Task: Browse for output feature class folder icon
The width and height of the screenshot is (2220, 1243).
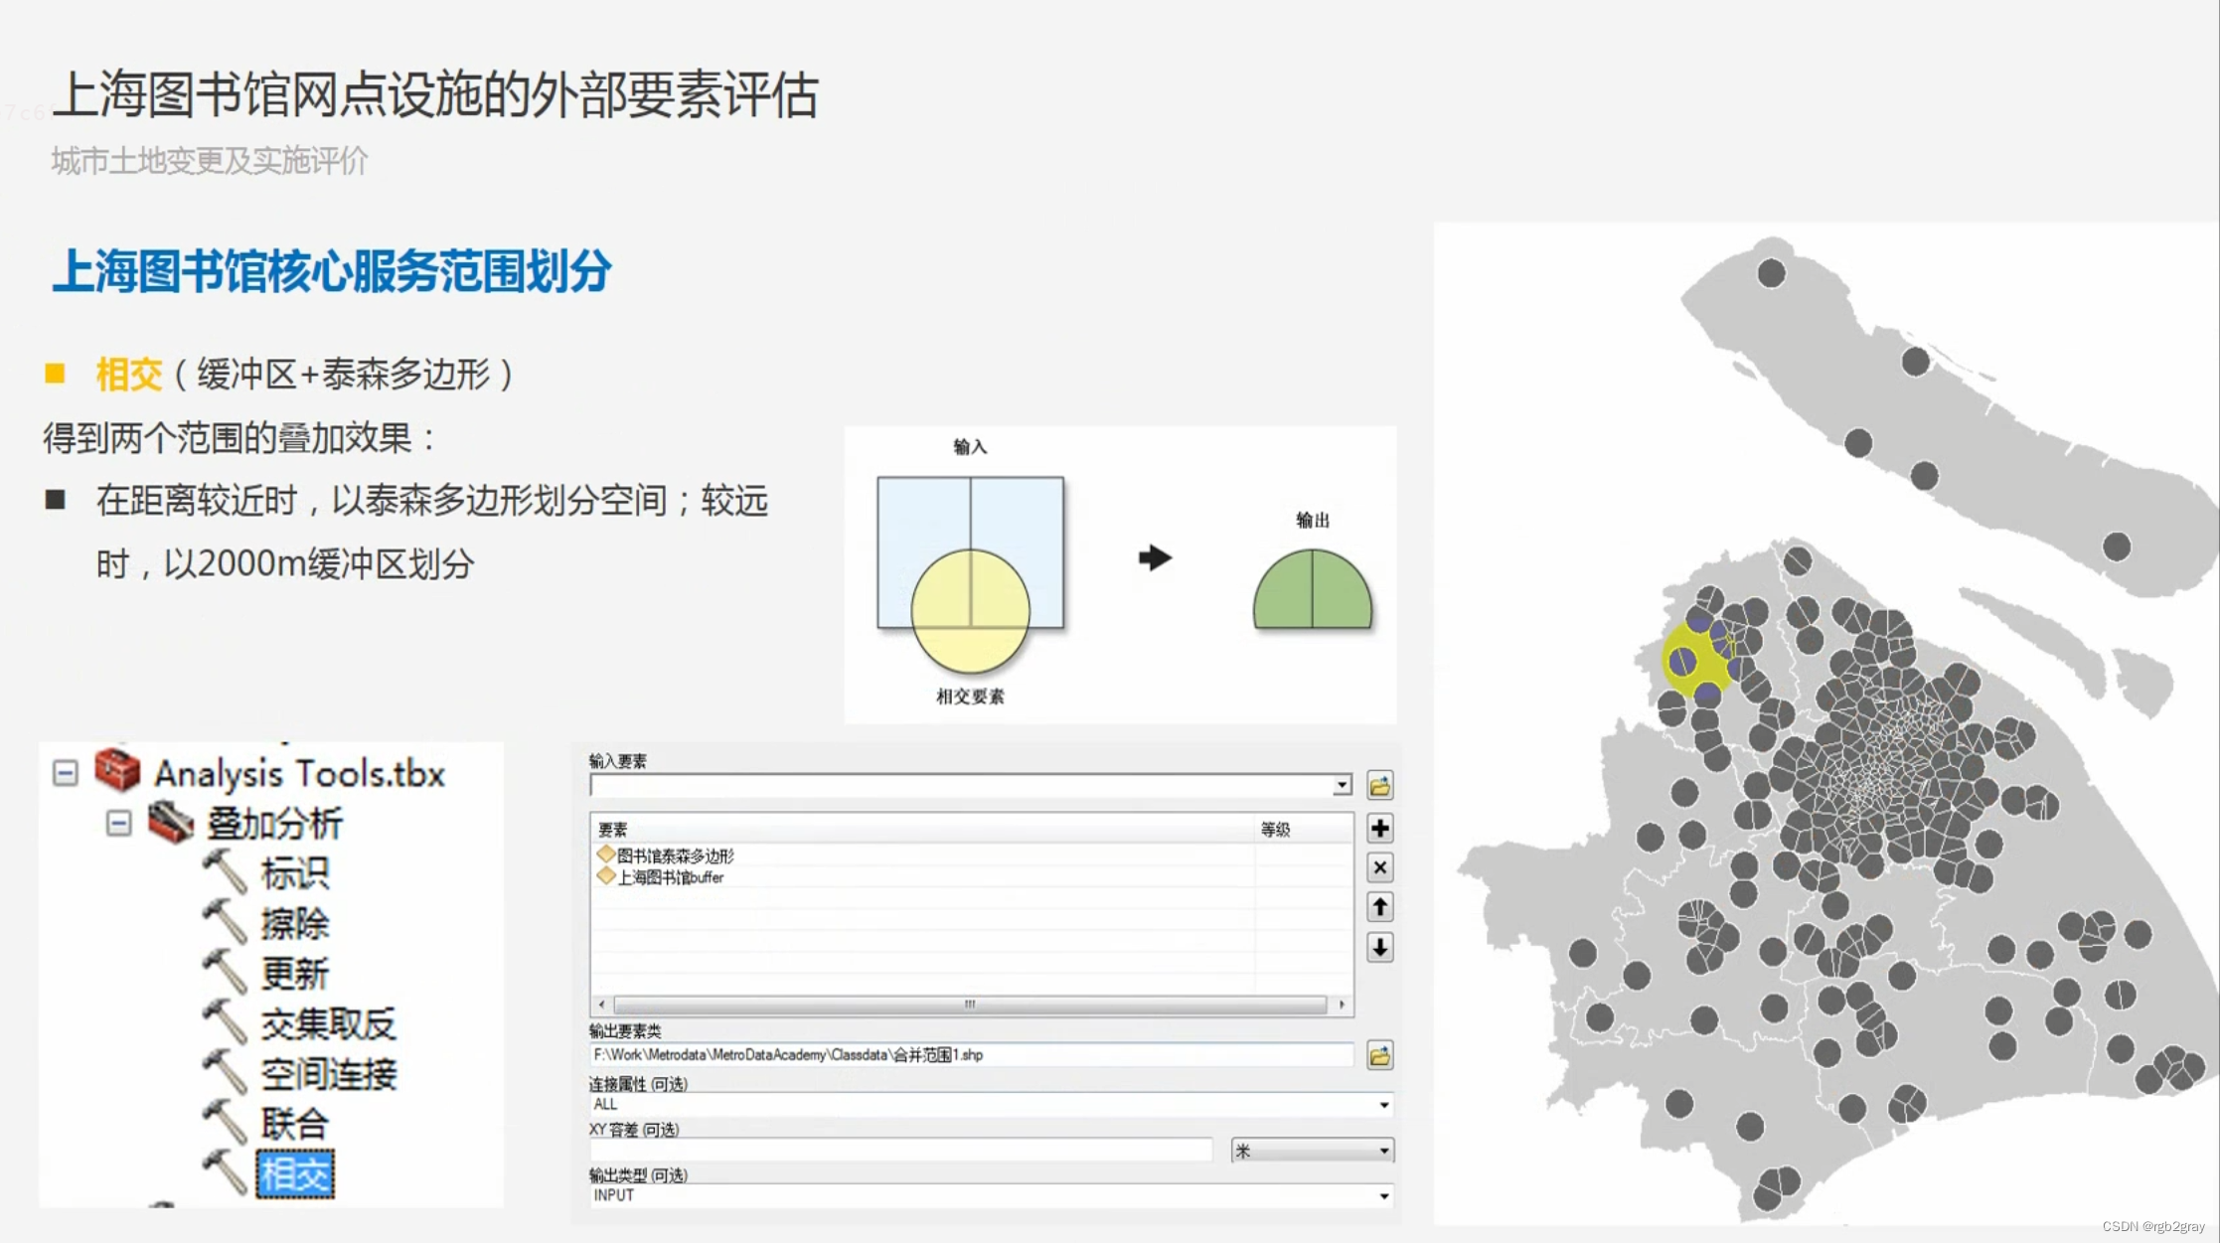Action: pyautogui.click(x=1379, y=1056)
